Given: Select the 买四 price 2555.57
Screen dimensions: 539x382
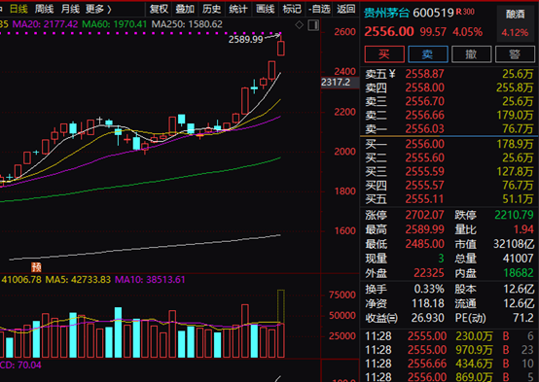Looking at the screenshot, I should (424, 185).
